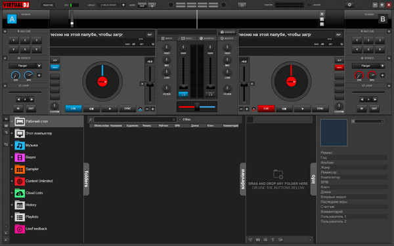This screenshot has width=394, height=246.
Task: Click the red CUE button on right deck
Action: 266,109
